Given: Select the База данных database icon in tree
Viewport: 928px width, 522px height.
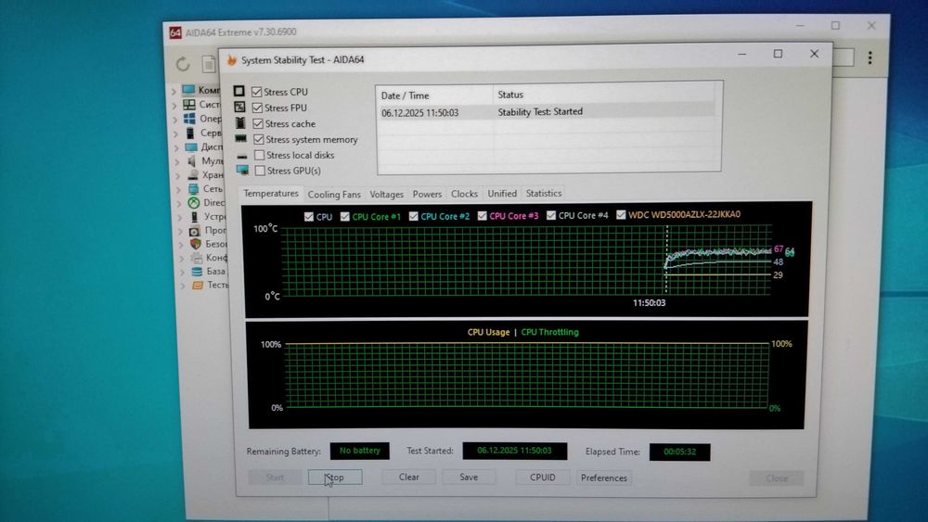Looking at the screenshot, I should (x=197, y=272).
